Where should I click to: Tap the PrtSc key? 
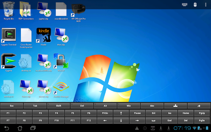pyautogui.click(x=105, y=113)
